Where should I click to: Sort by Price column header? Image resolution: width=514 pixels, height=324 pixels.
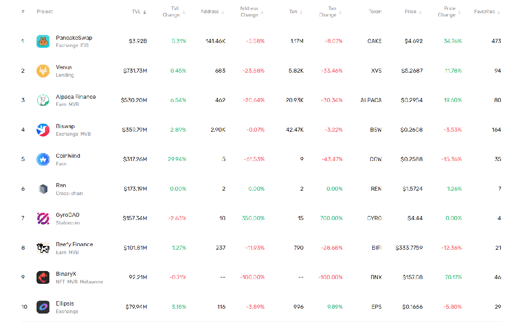[x=413, y=12]
